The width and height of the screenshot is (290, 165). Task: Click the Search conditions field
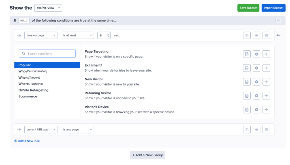[47, 53]
